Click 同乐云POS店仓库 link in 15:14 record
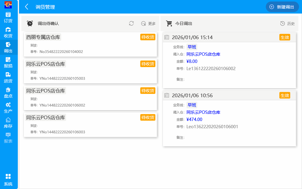This screenshot has height=189, width=302. (x=203, y=54)
